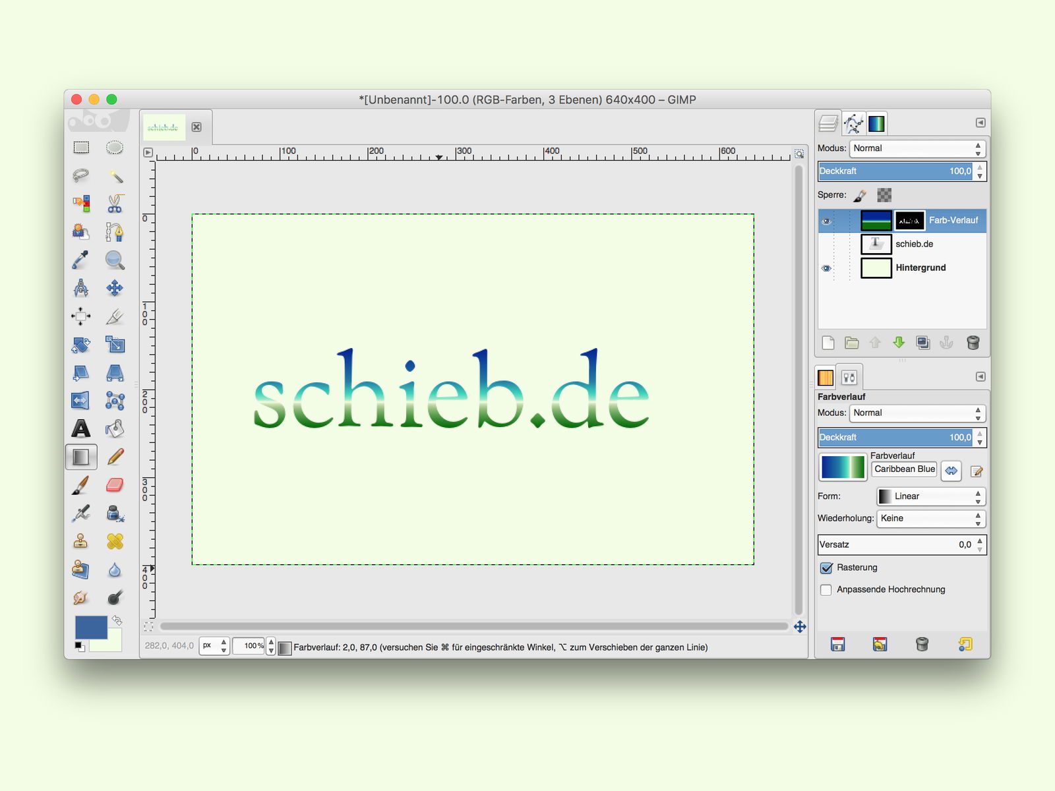This screenshot has width=1055, height=791.
Task: Select the Flip tool
Action: click(81, 400)
